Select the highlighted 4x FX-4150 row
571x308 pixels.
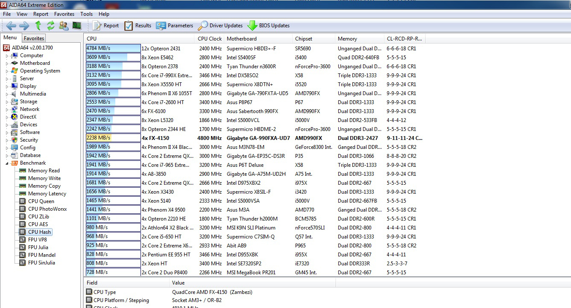pyautogui.click(x=255, y=138)
